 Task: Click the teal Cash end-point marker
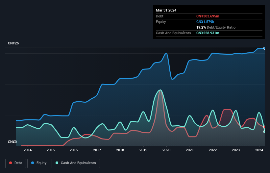[264, 132]
